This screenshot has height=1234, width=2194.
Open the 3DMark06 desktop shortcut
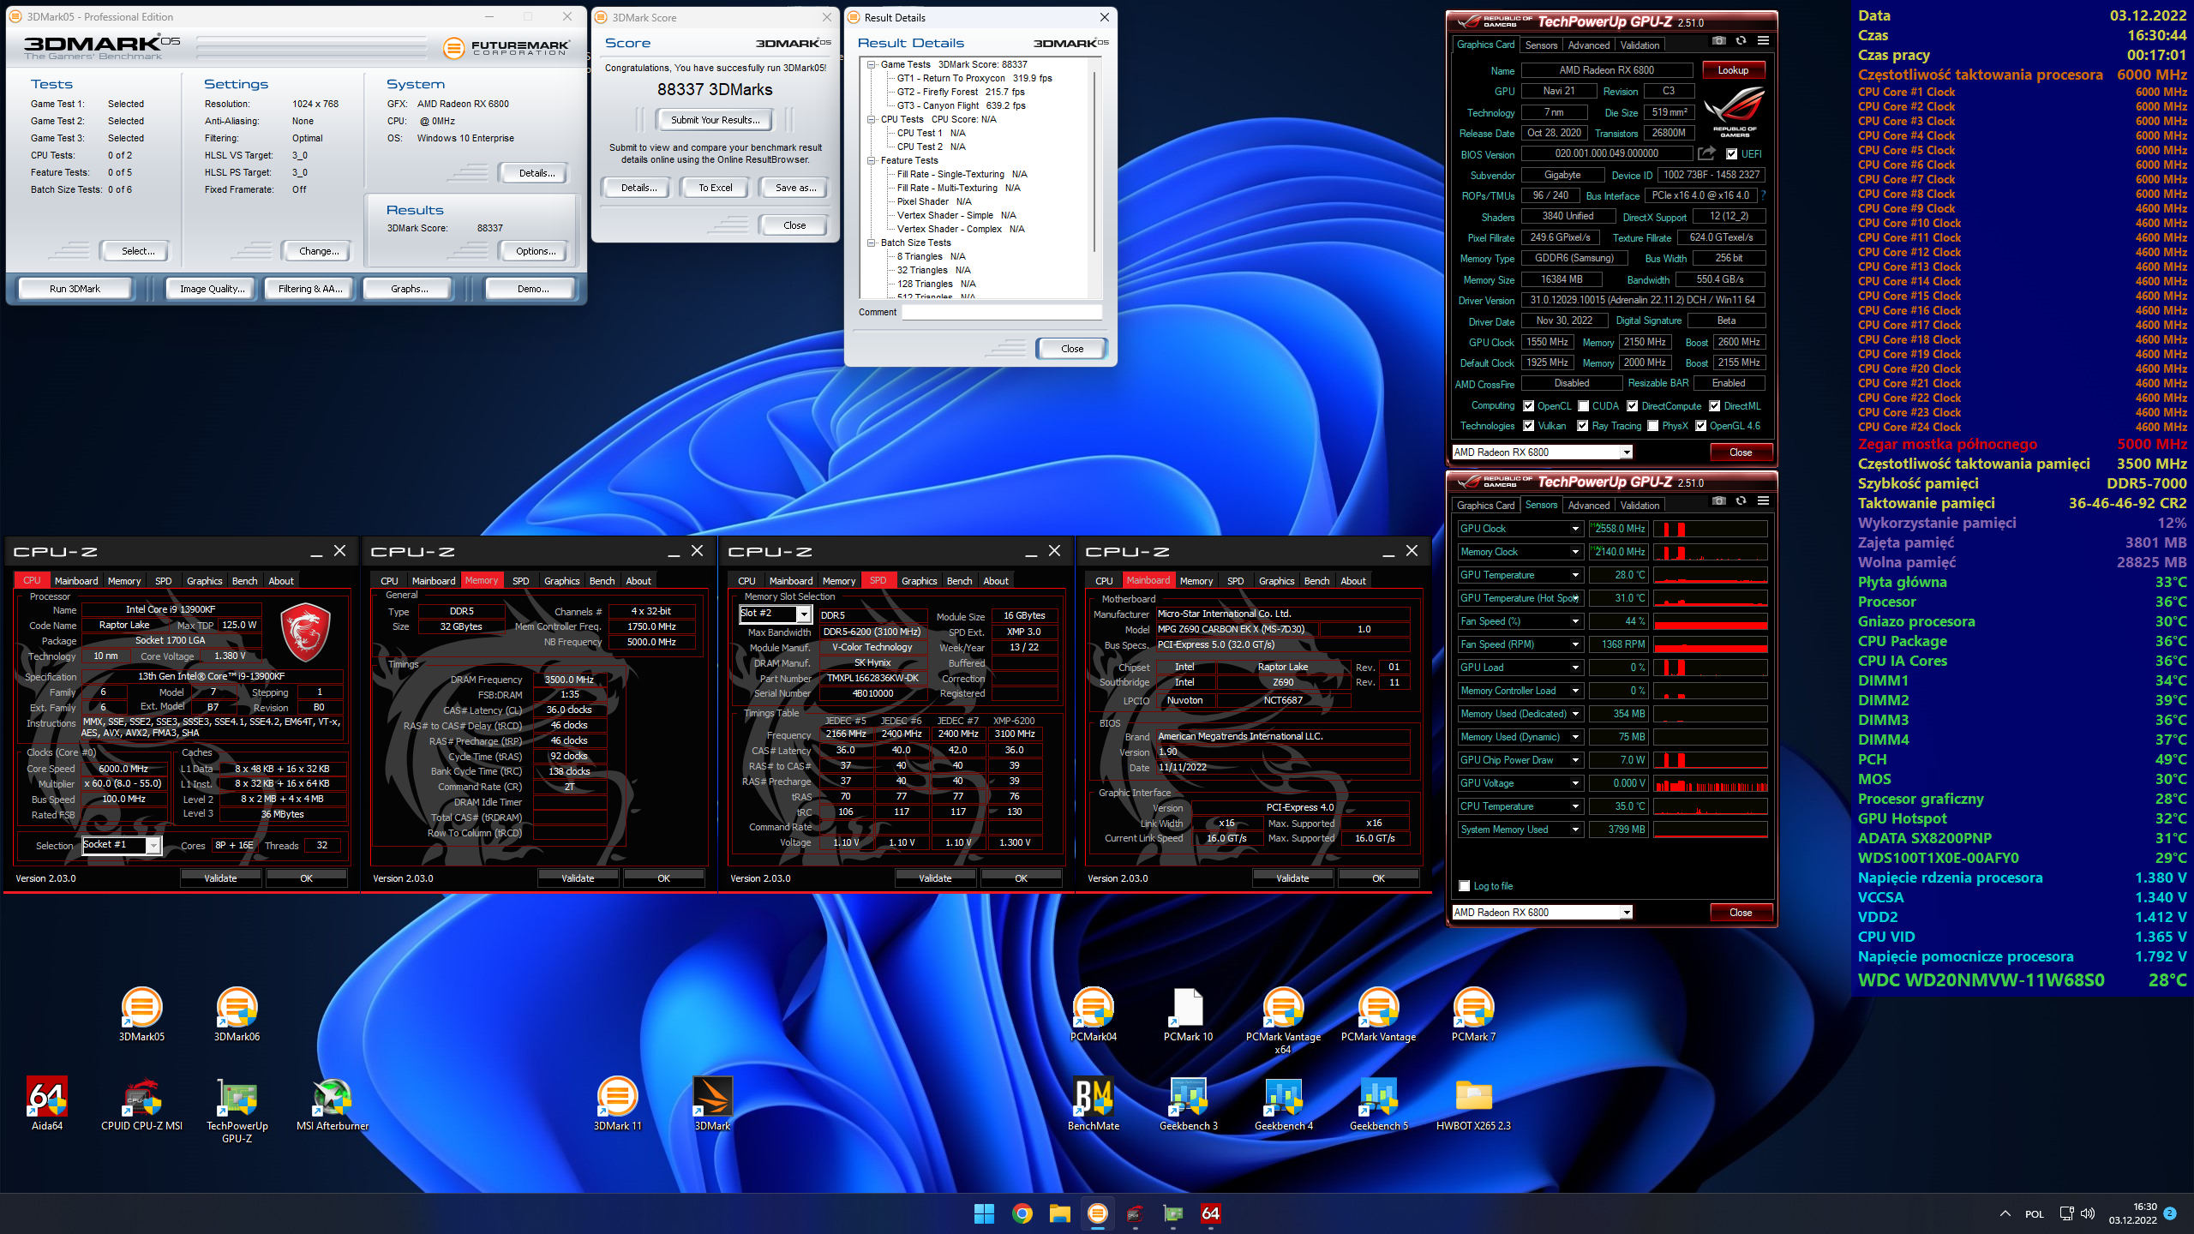237,1015
